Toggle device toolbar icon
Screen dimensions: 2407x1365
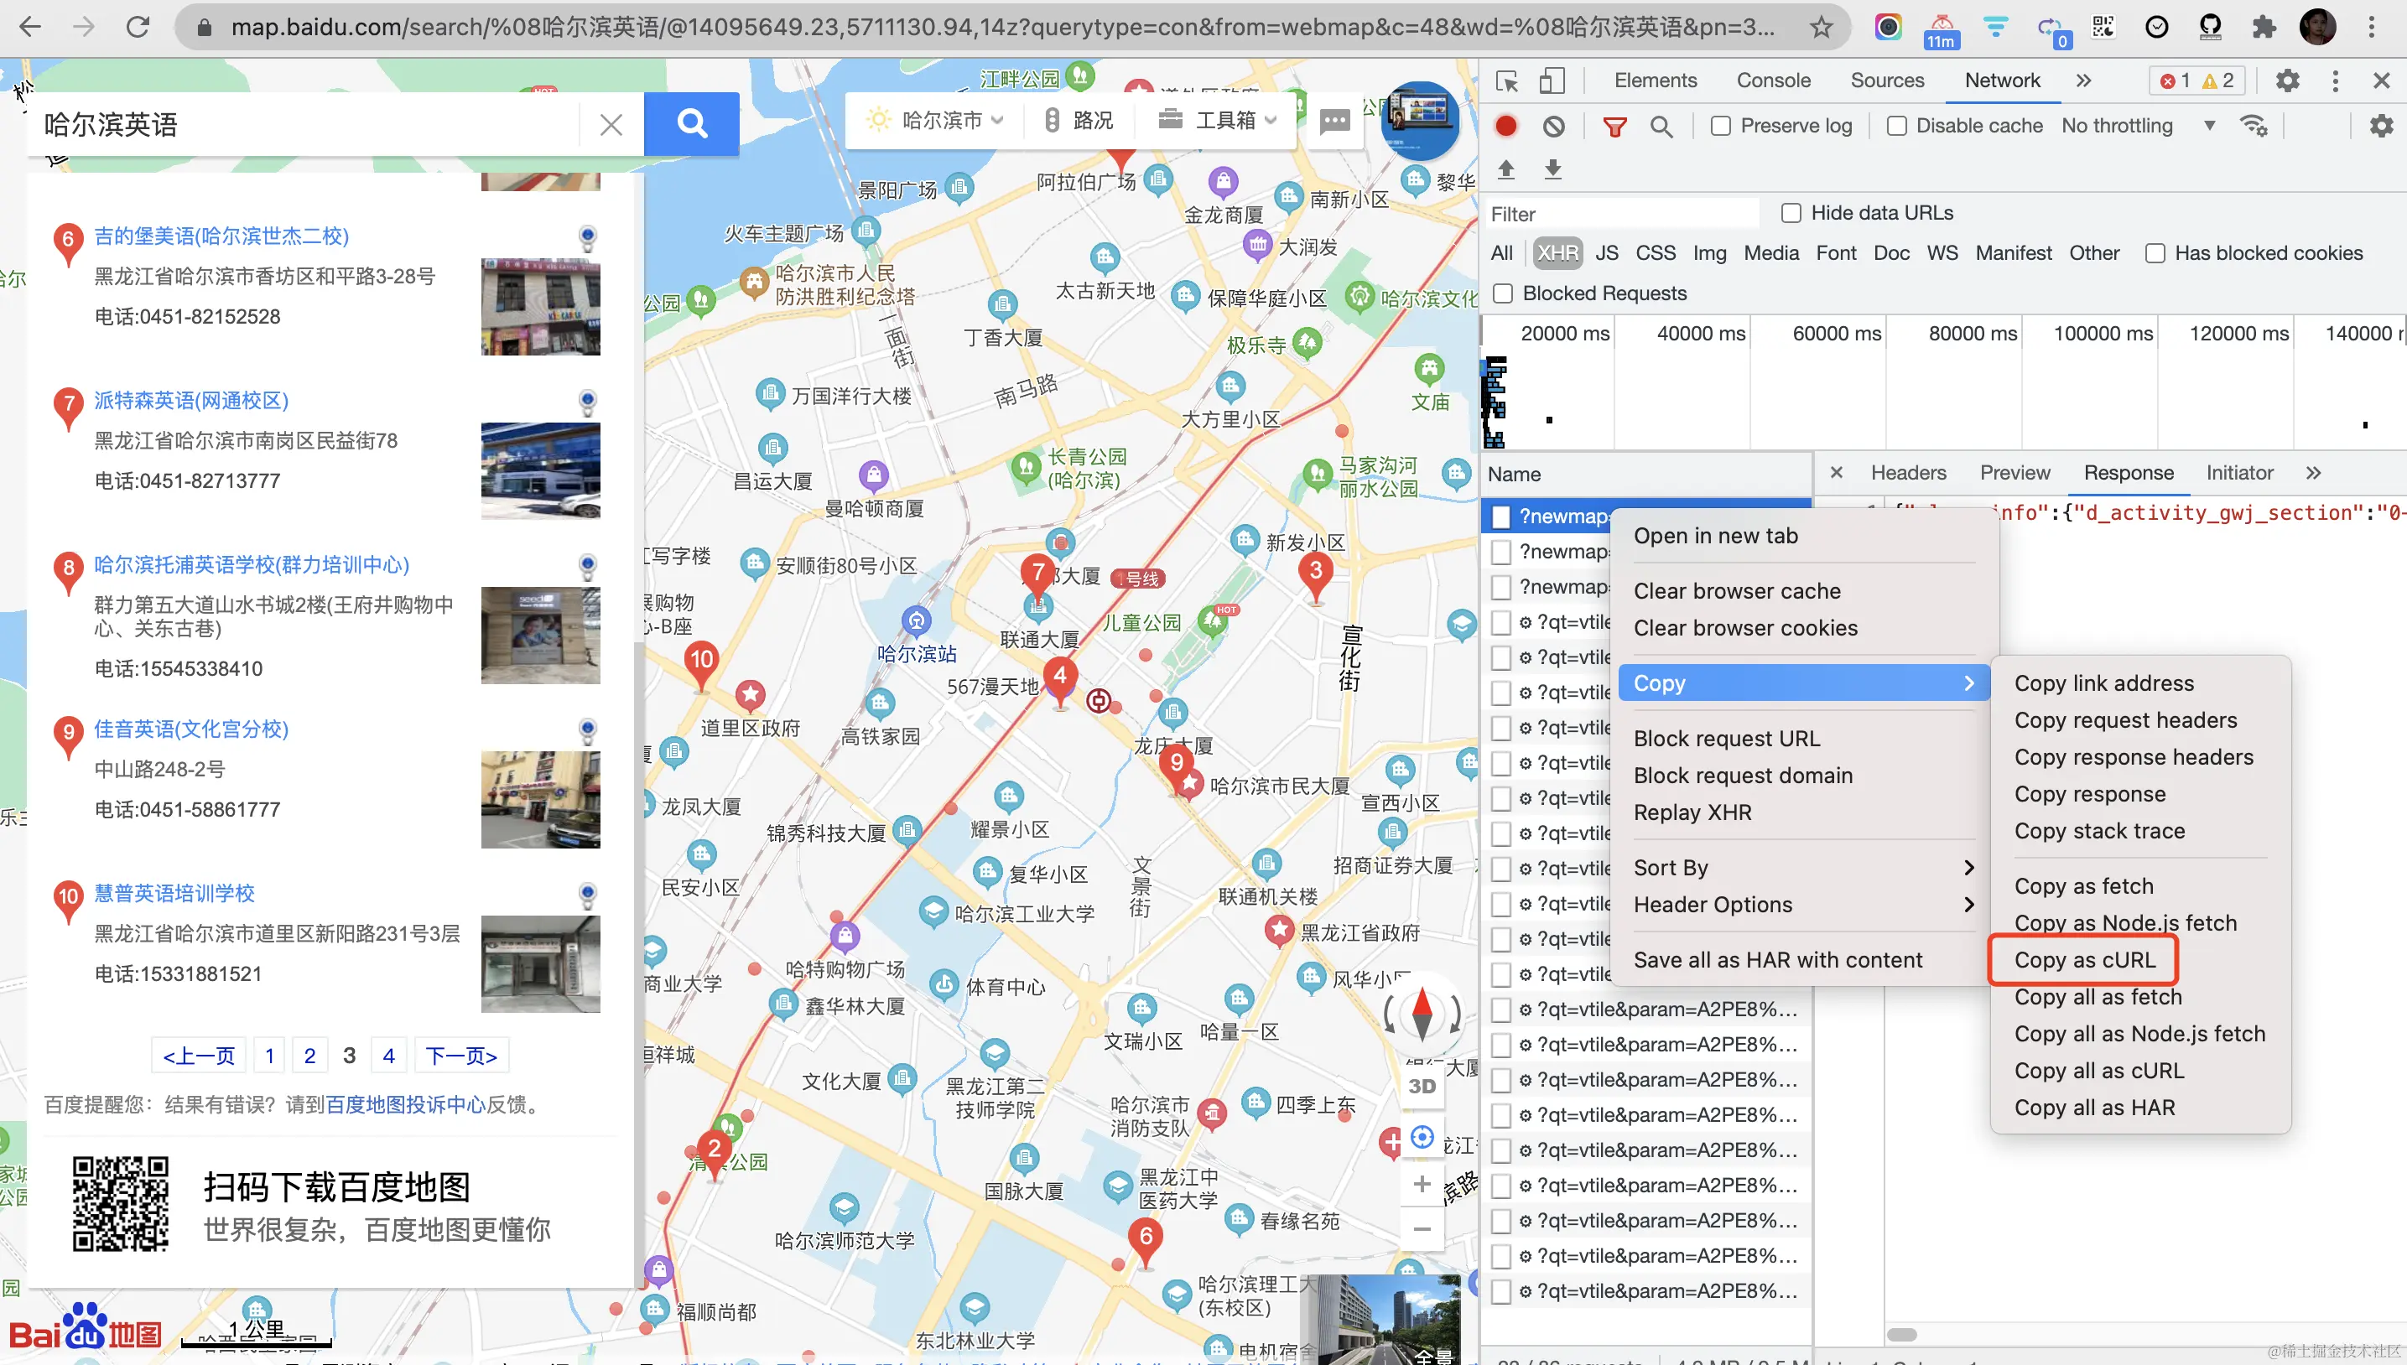(x=1552, y=81)
